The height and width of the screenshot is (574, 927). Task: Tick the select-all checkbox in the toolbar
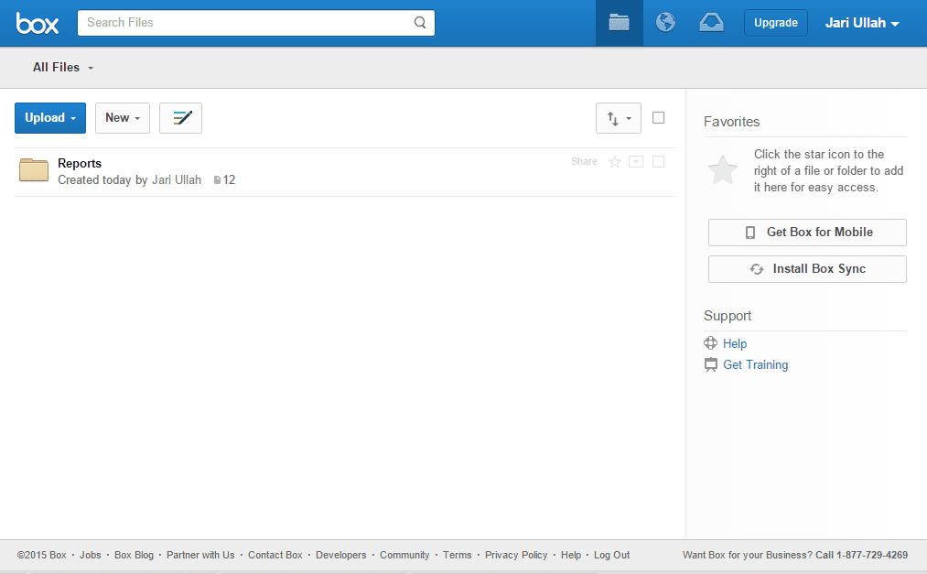pyautogui.click(x=658, y=117)
